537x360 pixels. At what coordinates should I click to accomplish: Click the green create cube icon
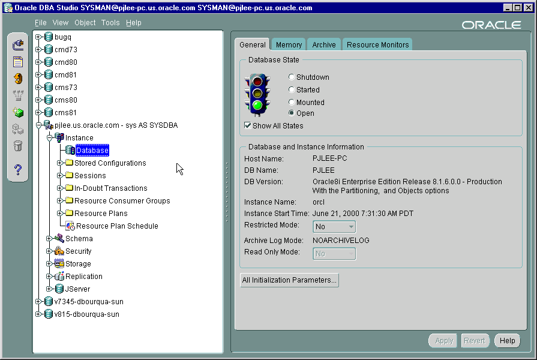pyautogui.click(x=18, y=112)
